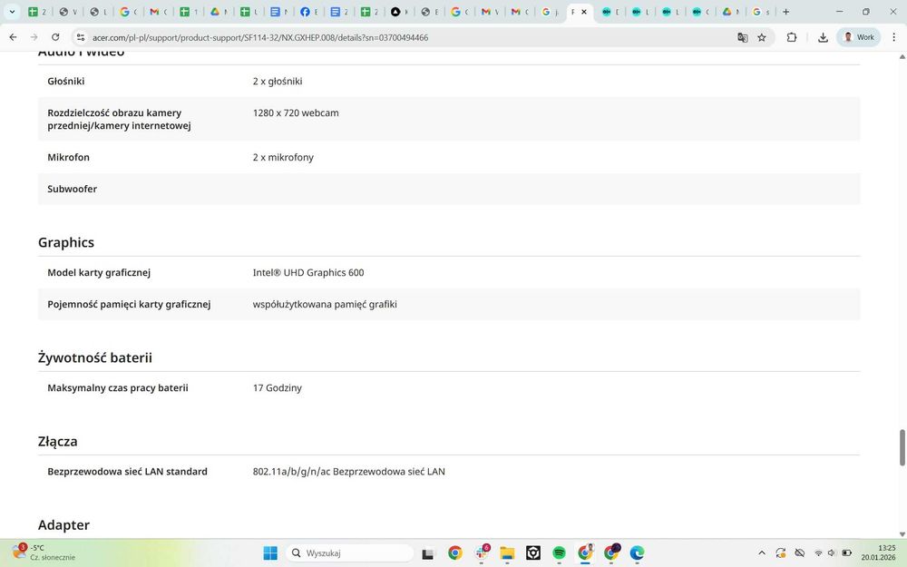Click the 'Subwoofer' row label

[x=73, y=189]
